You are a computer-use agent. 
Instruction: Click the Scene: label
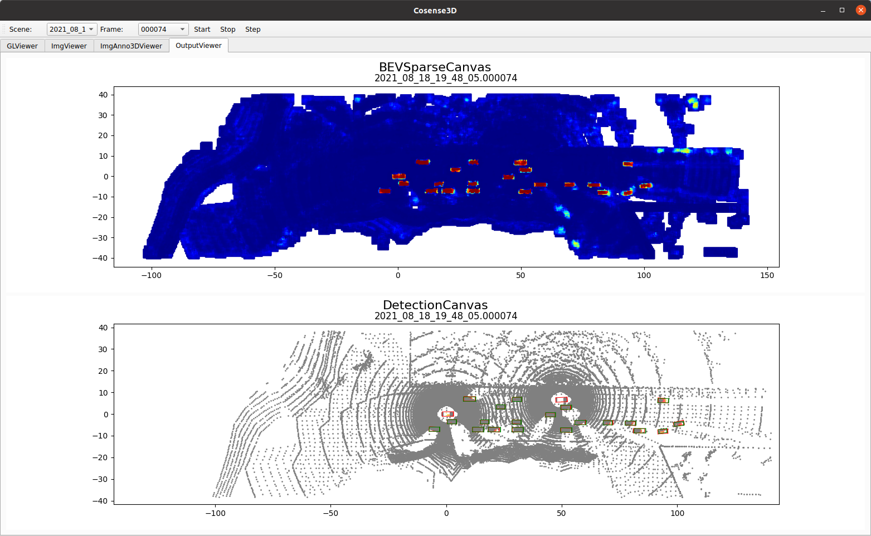click(21, 30)
